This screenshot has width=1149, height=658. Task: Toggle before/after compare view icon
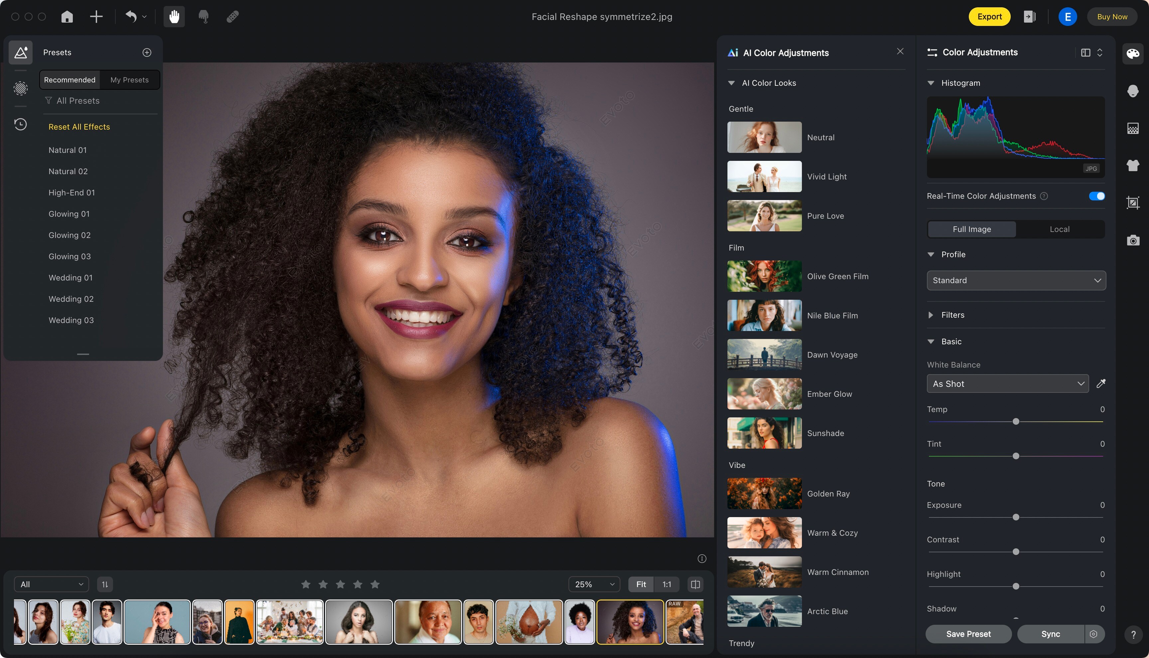click(695, 584)
